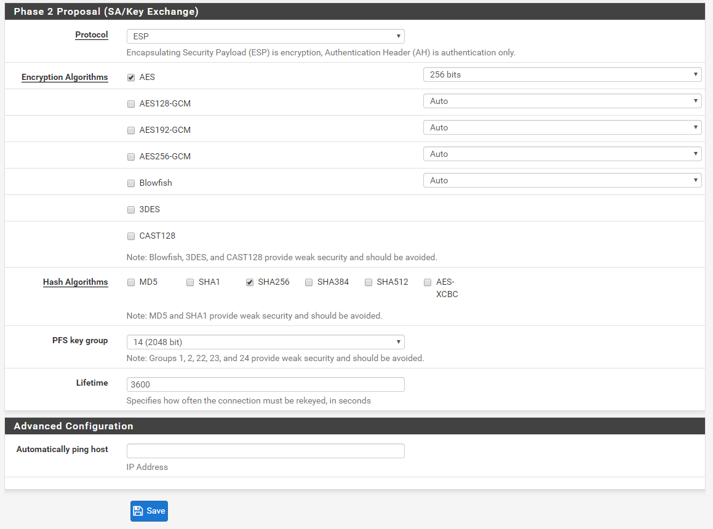
Task: Uncheck the SHA256 hash checkbox
Action: coord(250,282)
